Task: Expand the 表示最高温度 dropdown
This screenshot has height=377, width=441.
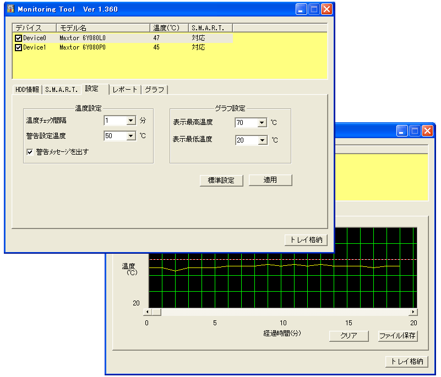Action: click(x=262, y=123)
